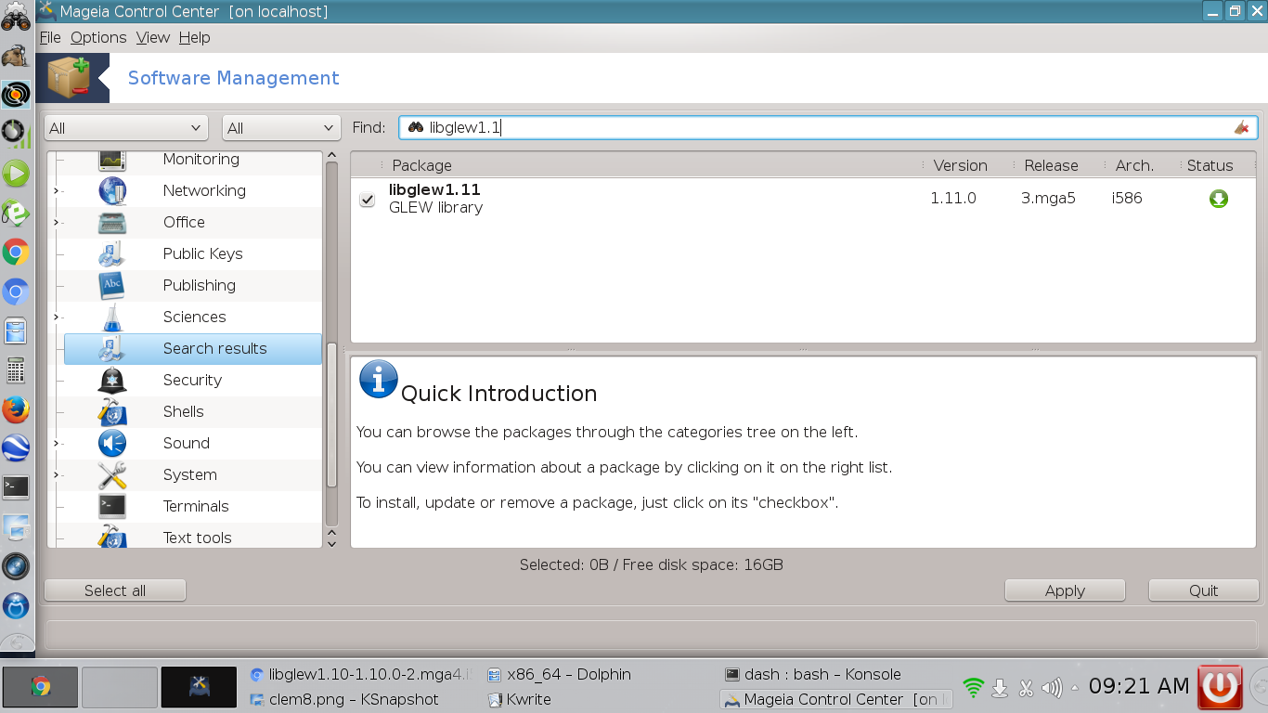This screenshot has width=1268, height=713.
Task: Show hidden system tray icons arrow
Action: [x=1075, y=688]
